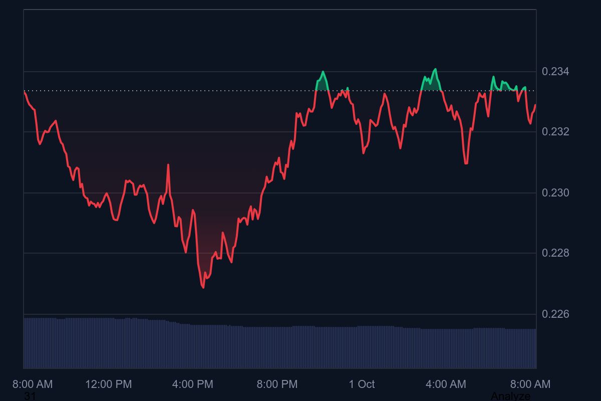The width and height of the screenshot is (601, 401).
Task: Select the 1 Oct date label
Action: (x=362, y=384)
